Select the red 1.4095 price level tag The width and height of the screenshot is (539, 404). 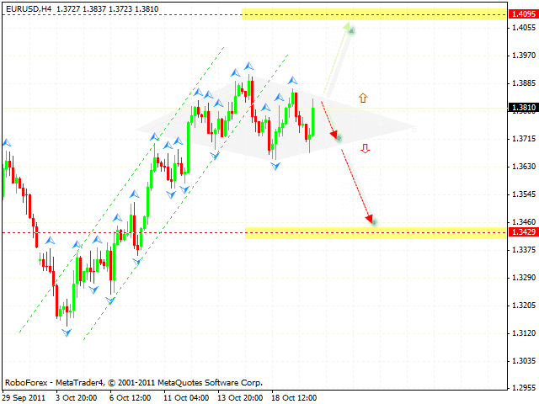523,14
